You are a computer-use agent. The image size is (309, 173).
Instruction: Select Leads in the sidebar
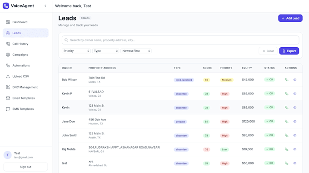tap(25, 33)
